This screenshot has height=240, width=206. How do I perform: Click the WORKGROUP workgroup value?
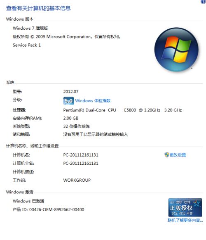pos(77,180)
